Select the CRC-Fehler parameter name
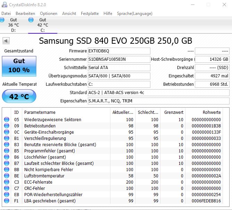This screenshot has width=232, height=210. (x=35, y=188)
